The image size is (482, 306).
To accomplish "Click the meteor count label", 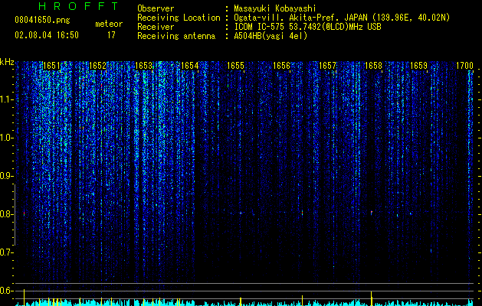I will pyautogui.click(x=109, y=24).
